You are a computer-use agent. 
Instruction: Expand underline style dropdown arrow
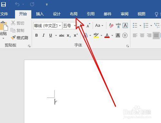pyautogui.click(x=56, y=35)
